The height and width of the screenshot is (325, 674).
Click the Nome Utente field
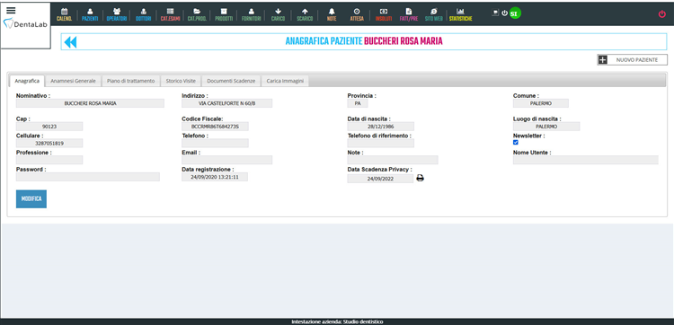pos(586,160)
